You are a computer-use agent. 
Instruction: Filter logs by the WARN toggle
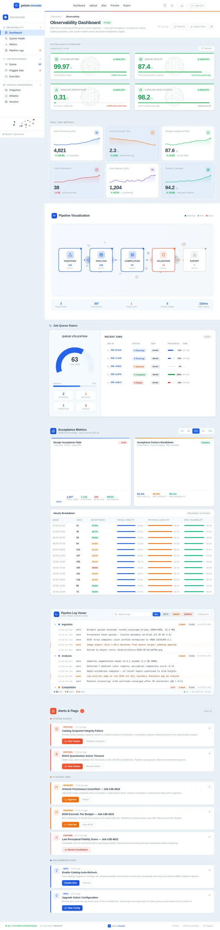coord(176,614)
